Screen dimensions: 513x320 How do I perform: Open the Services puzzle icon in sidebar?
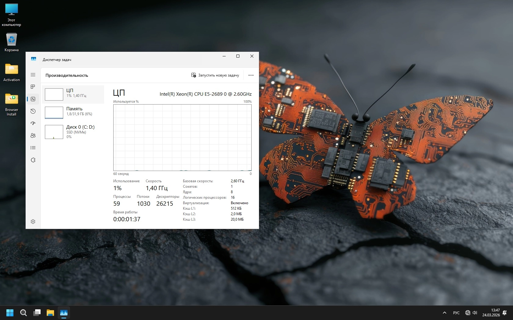coord(33,160)
